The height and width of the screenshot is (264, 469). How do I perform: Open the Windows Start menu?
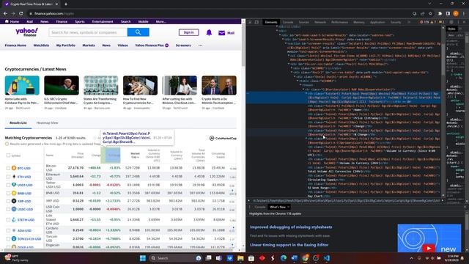pyautogui.click(x=143, y=258)
